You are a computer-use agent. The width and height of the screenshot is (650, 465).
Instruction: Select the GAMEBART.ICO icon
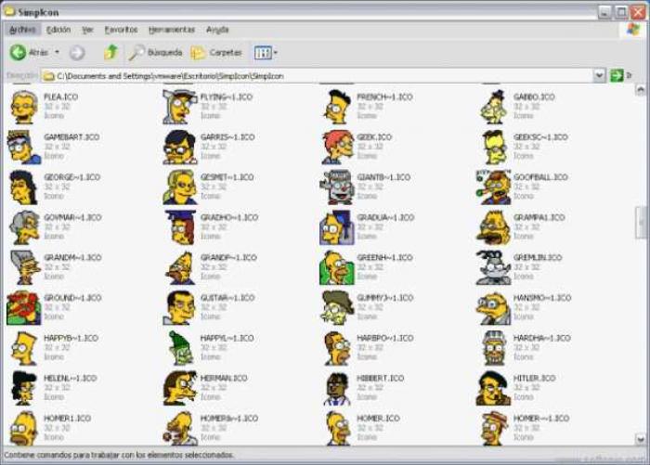[x=24, y=148]
